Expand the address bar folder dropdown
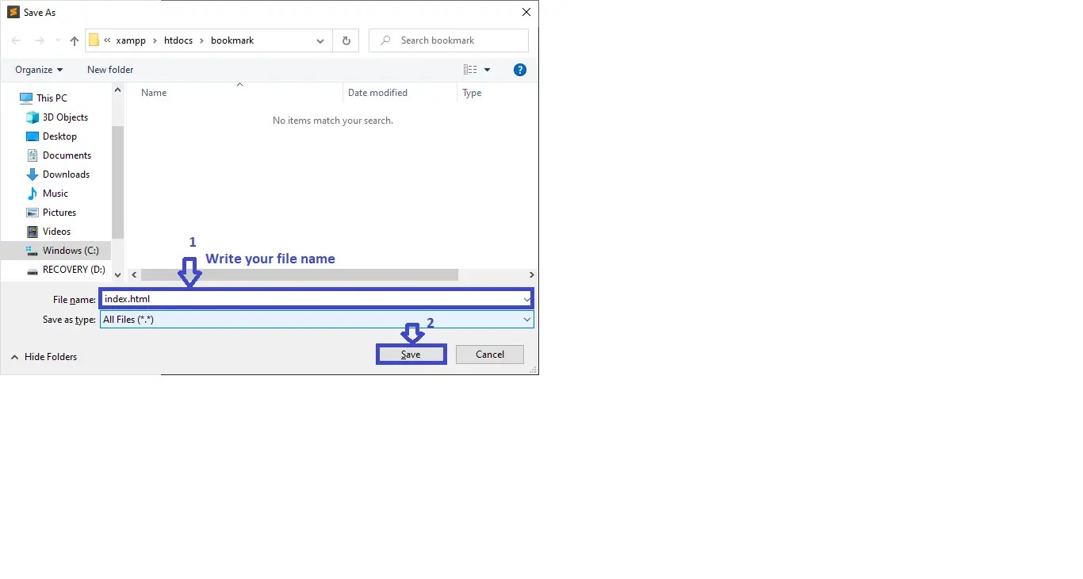Screen dimensions: 1083x579 tap(320, 40)
